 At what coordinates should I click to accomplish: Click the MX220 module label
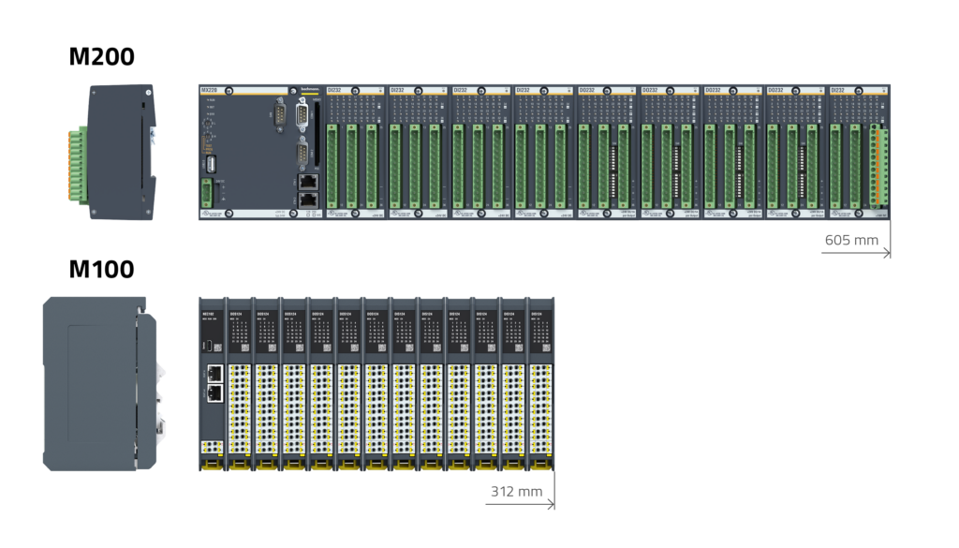(208, 91)
